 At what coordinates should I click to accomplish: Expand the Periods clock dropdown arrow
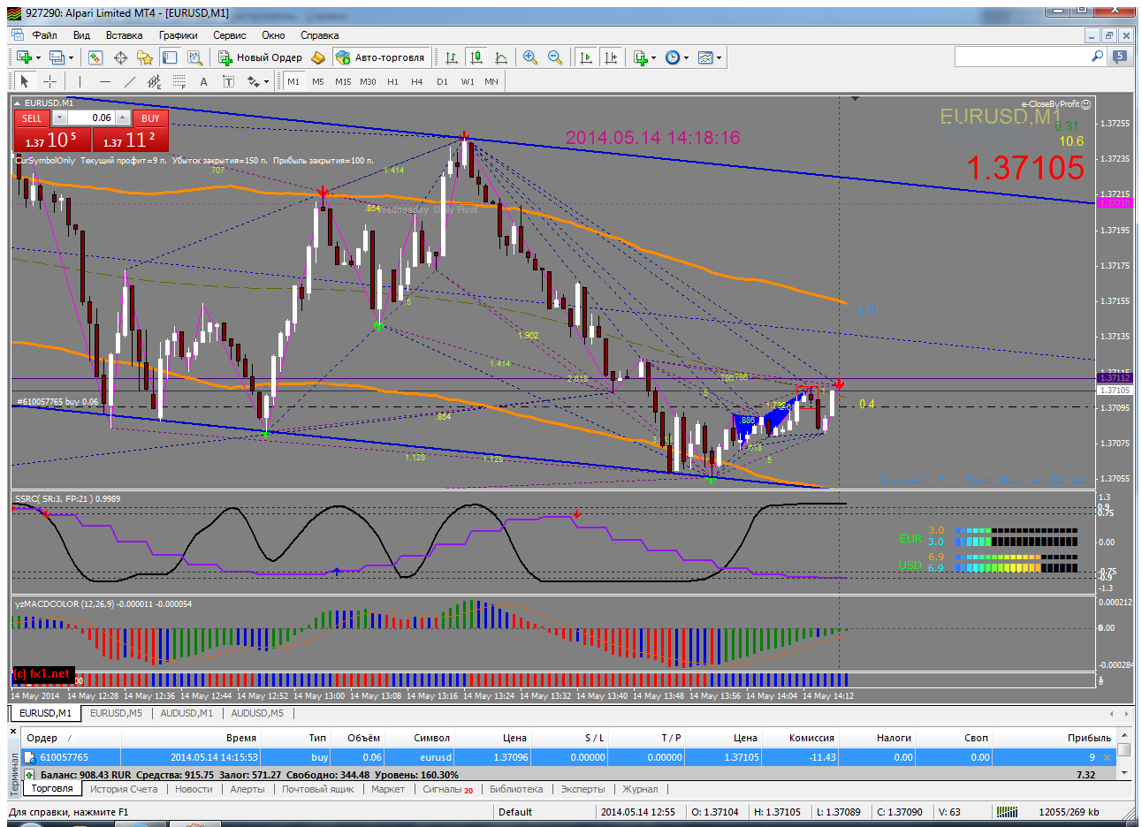coord(686,58)
